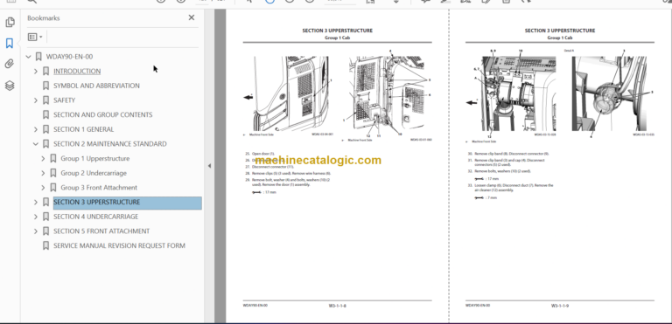Click bookmark icon beside SECTION 2 MAINTENANCE STANDARD
This screenshot has height=324, width=672.
(45, 144)
